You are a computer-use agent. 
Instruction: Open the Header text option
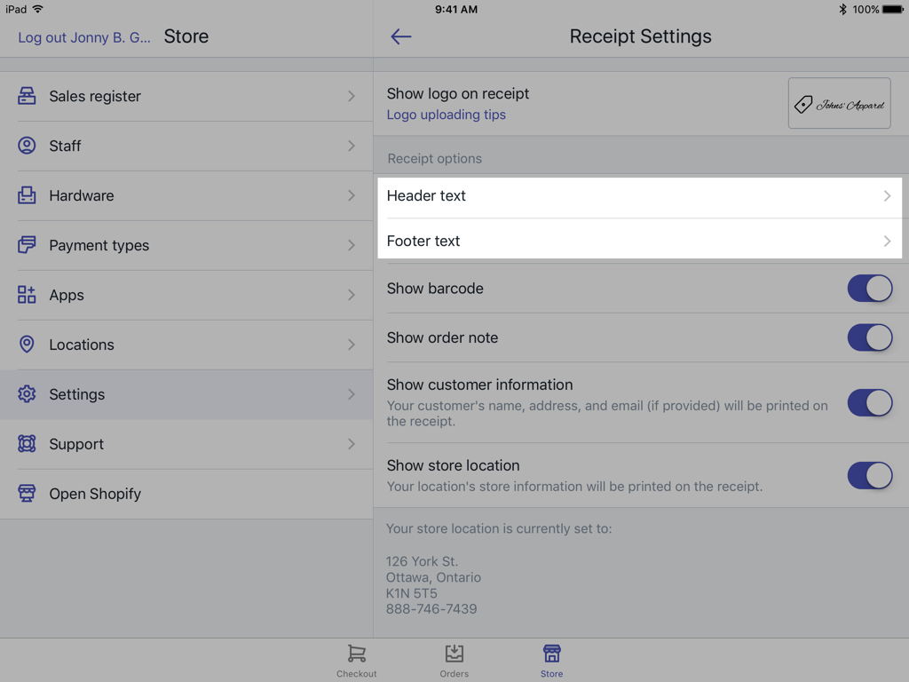639,196
